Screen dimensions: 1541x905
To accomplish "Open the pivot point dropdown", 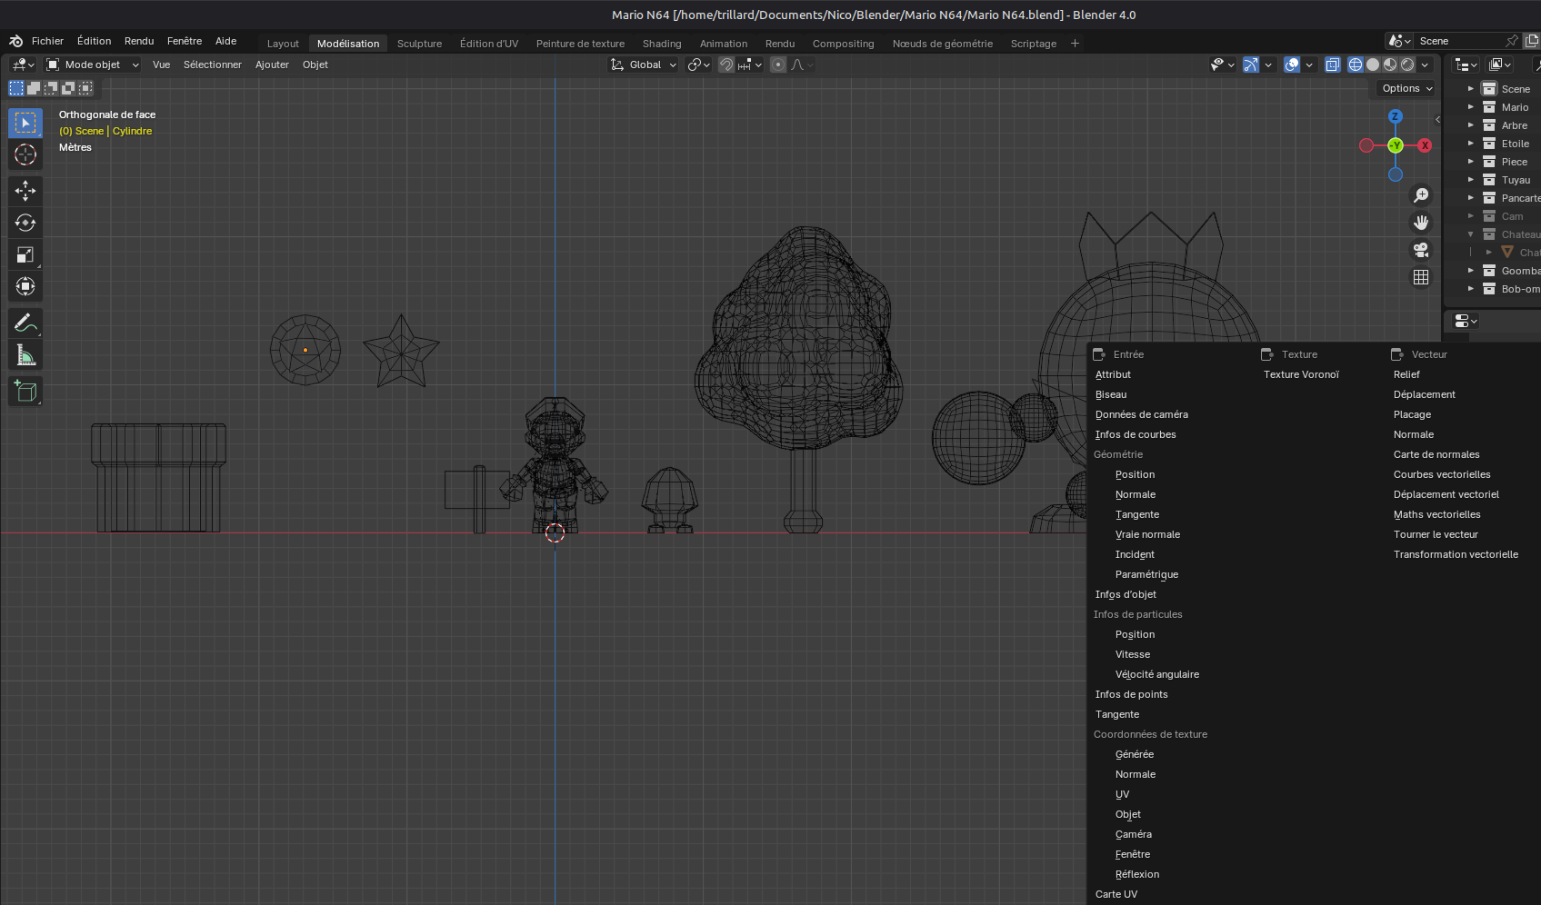I will pos(698,65).
